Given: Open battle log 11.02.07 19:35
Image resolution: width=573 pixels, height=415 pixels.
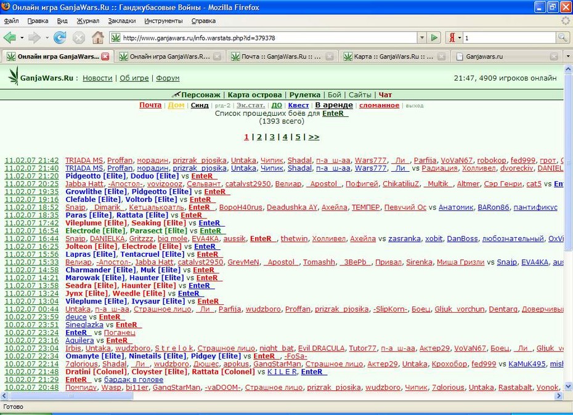Looking at the screenshot, I should (x=31, y=191).
